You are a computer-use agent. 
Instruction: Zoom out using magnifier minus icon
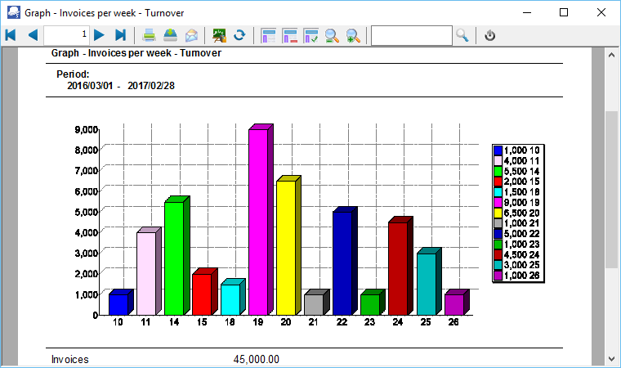[x=333, y=35]
